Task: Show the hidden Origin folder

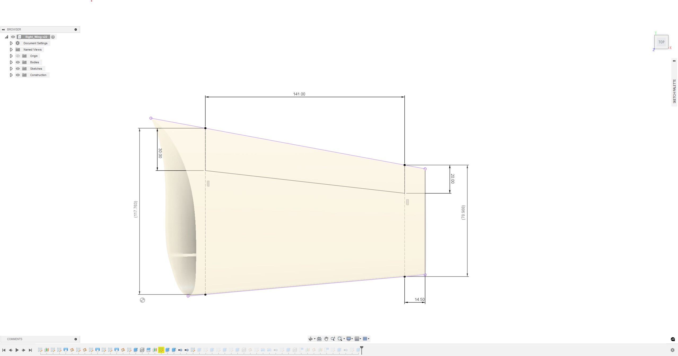Action: pyautogui.click(x=18, y=56)
